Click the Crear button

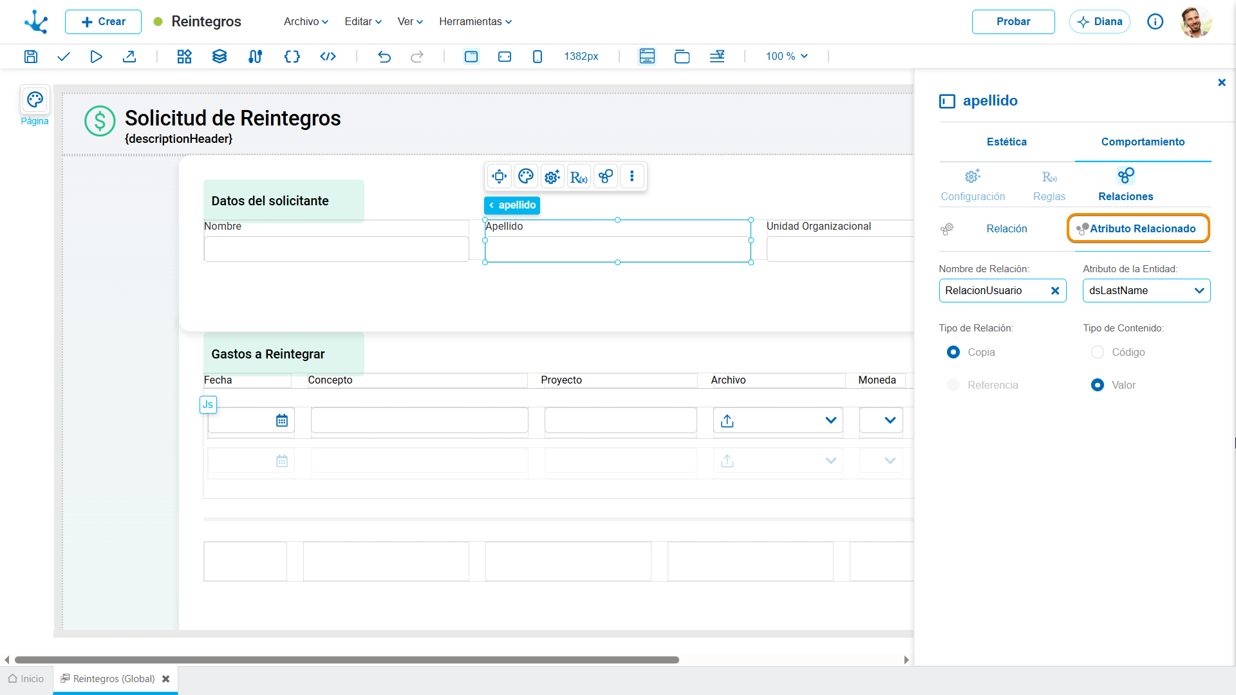[103, 22]
